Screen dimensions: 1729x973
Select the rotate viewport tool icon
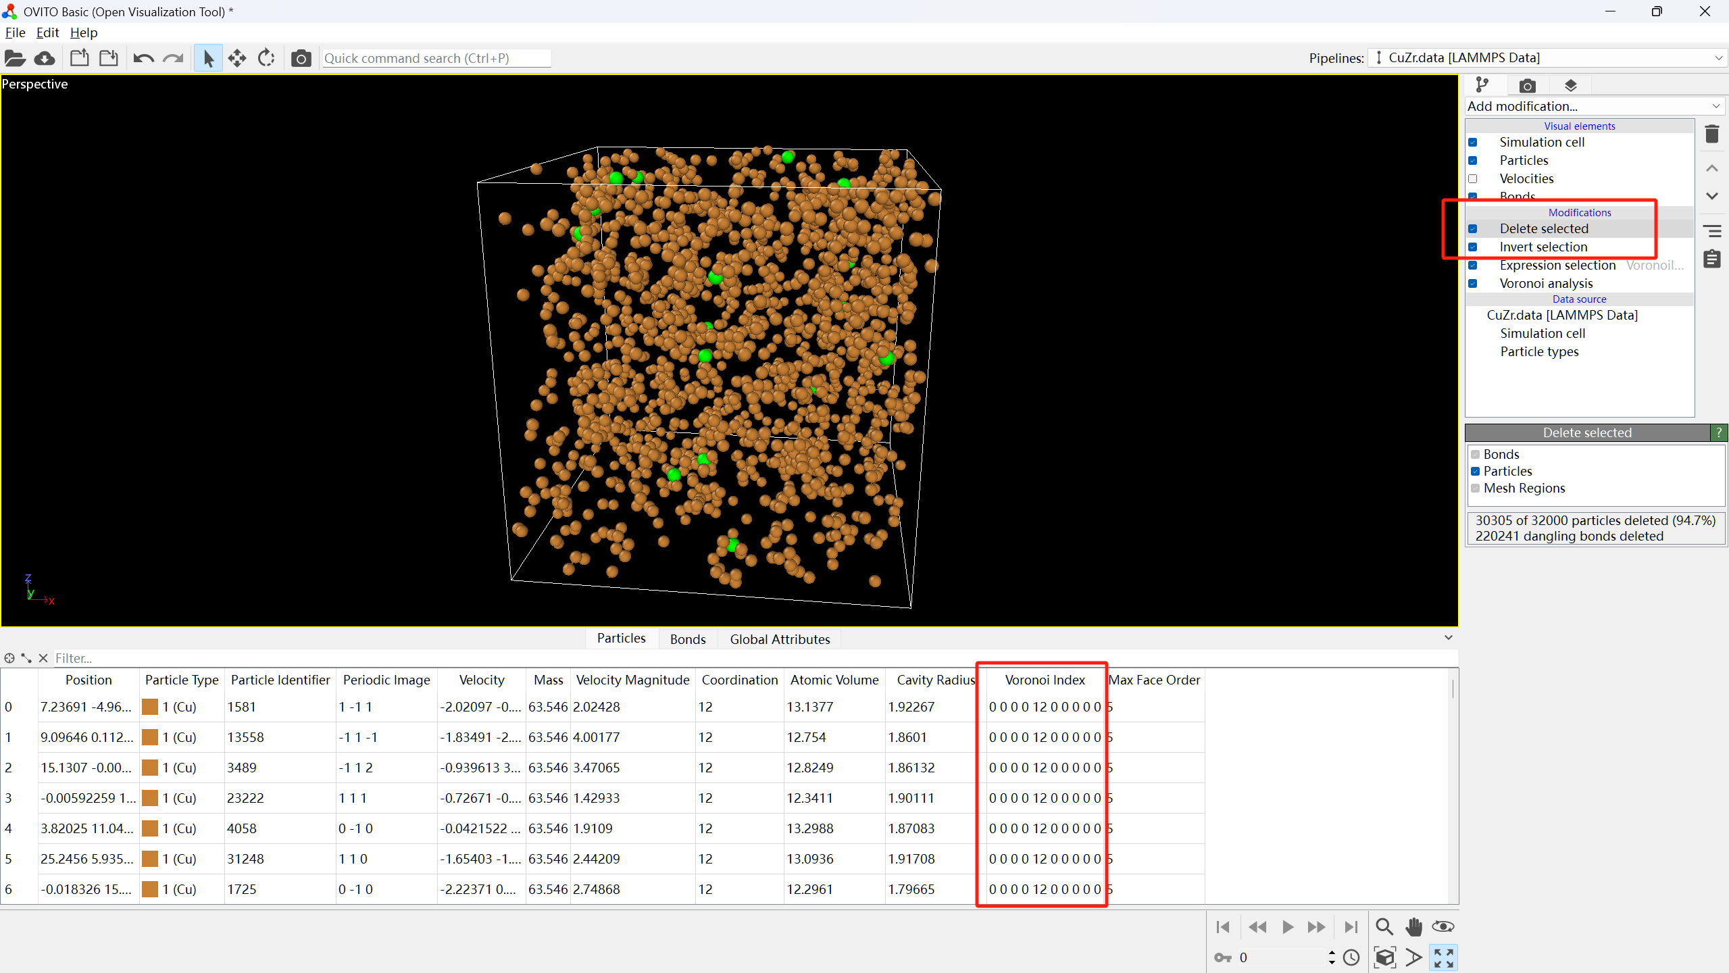point(267,58)
